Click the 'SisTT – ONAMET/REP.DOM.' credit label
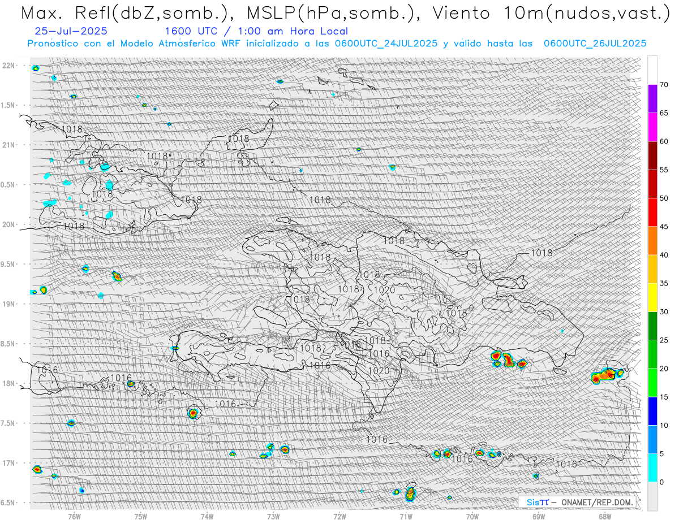The width and height of the screenshot is (679, 524). 579,502
